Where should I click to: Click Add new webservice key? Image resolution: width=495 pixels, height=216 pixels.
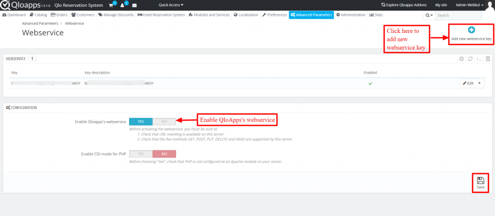(x=471, y=34)
